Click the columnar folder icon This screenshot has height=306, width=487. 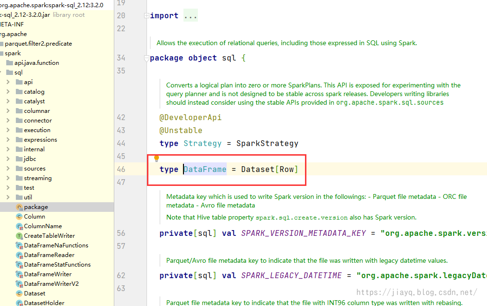pyautogui.click(x=19, y=111)
